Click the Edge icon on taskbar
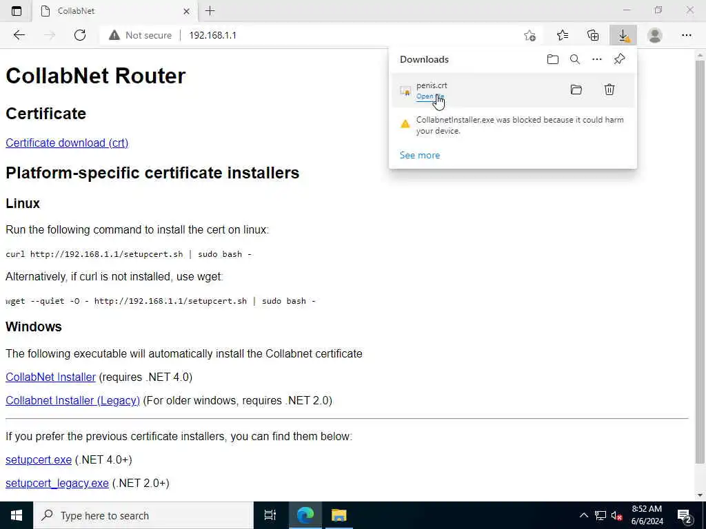This screenshot has width=706, height=529. (305, 515)
